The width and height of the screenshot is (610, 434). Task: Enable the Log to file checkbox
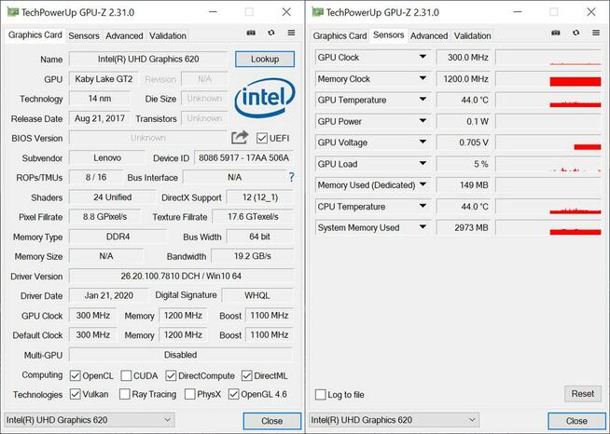(320, 395)
